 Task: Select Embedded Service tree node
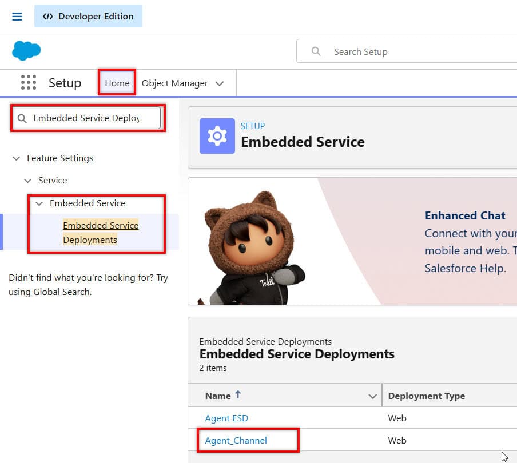[x=88, y=203]
